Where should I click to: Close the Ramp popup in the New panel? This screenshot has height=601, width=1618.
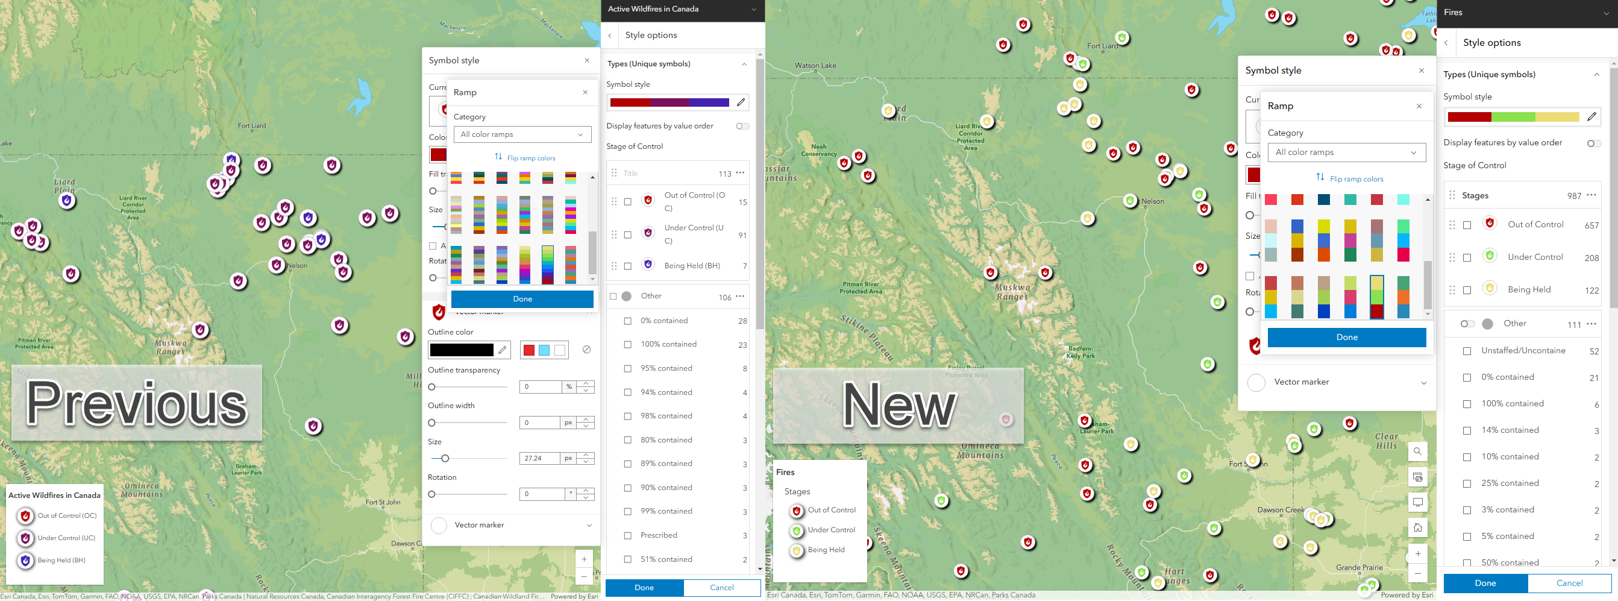coord(1419,106)
